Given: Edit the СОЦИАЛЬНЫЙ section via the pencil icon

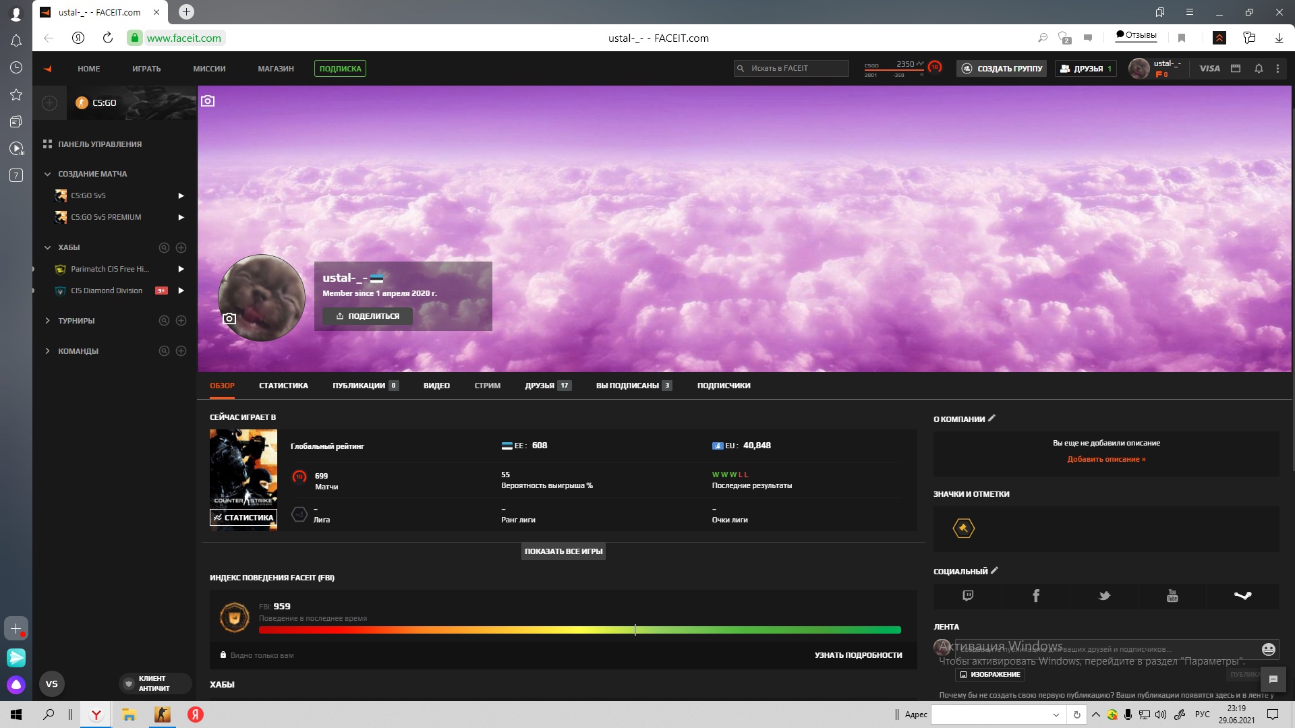Looking at the screenshot, I should 994,570.
